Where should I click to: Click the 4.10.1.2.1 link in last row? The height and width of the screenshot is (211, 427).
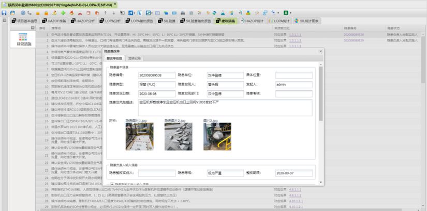click(x=297, y=206)
